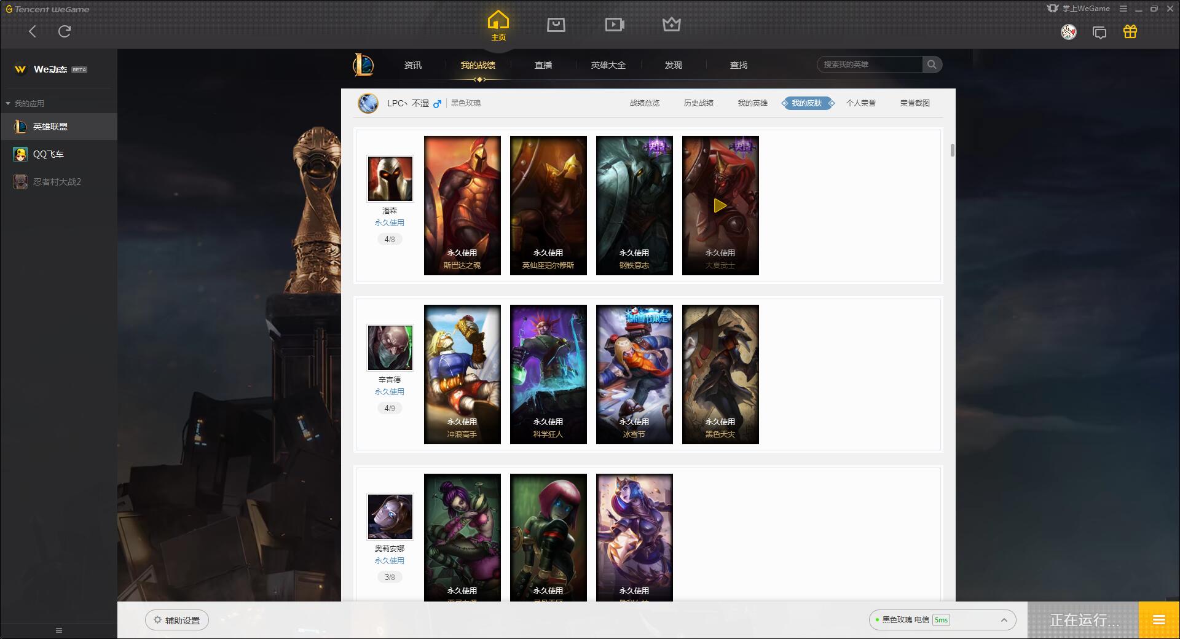Click the summoner profile avatar icon
The height and width of the screenshot is (639, 1180).
coord(368,103)
